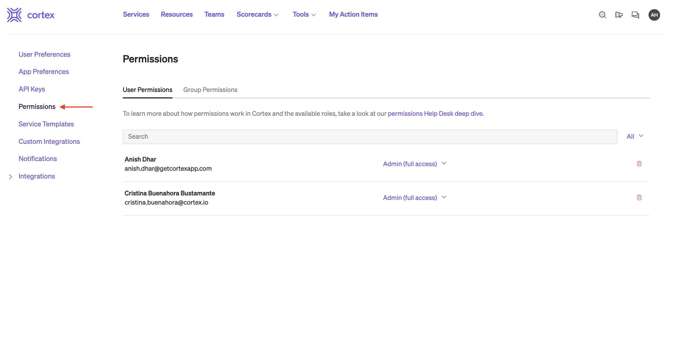Viewport: 673px width, 349px height.
Task: Open the All role filter dropdown
Action: pyautogui.click(x=635, y=136)
